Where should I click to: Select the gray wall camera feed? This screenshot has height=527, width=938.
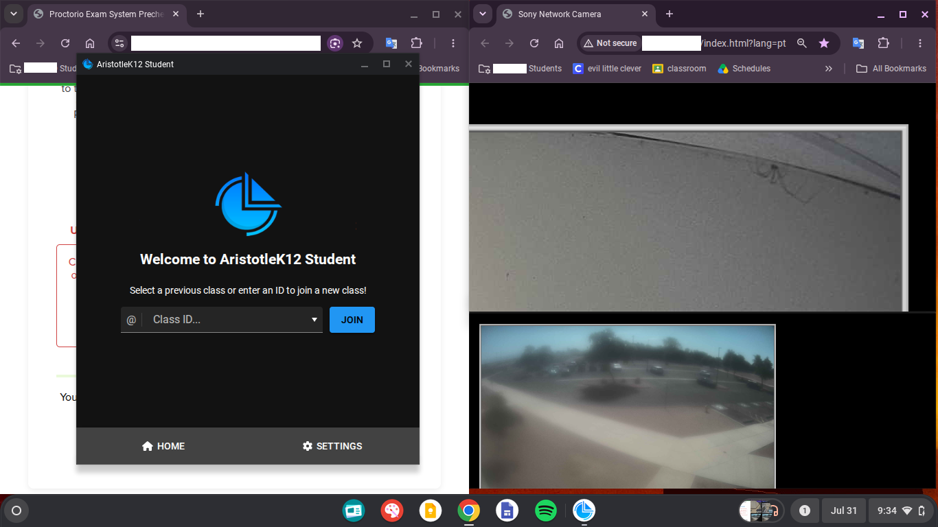pyautogui.click(x=689, y=218)
